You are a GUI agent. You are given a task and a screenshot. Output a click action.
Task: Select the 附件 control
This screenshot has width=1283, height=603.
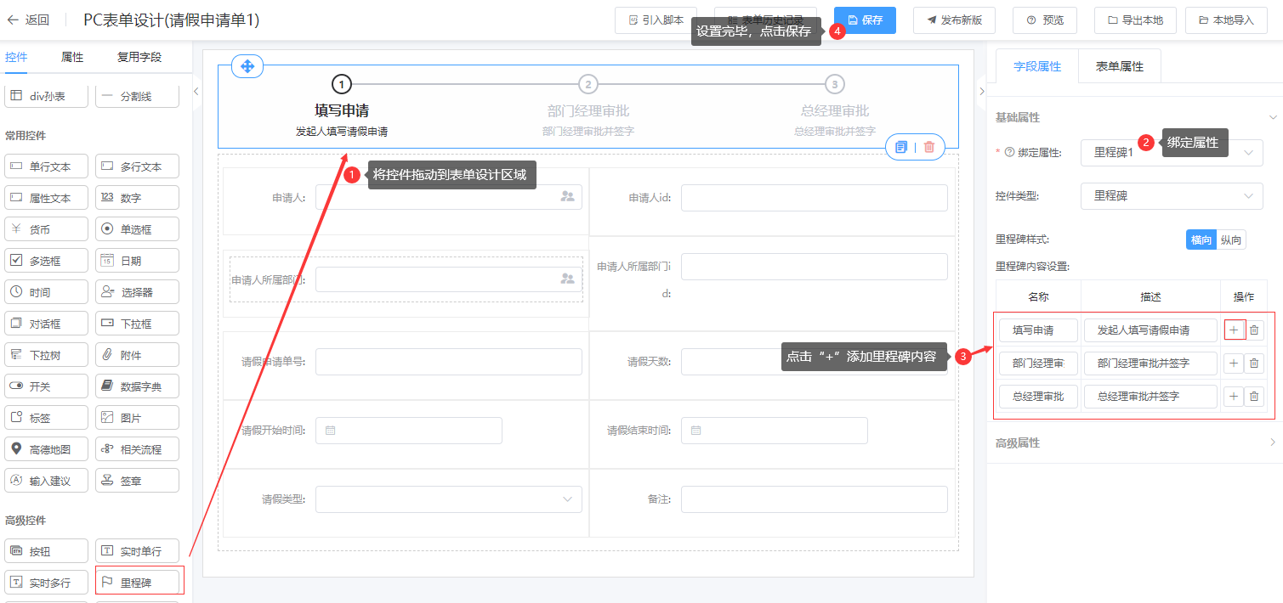click(137, 355)
